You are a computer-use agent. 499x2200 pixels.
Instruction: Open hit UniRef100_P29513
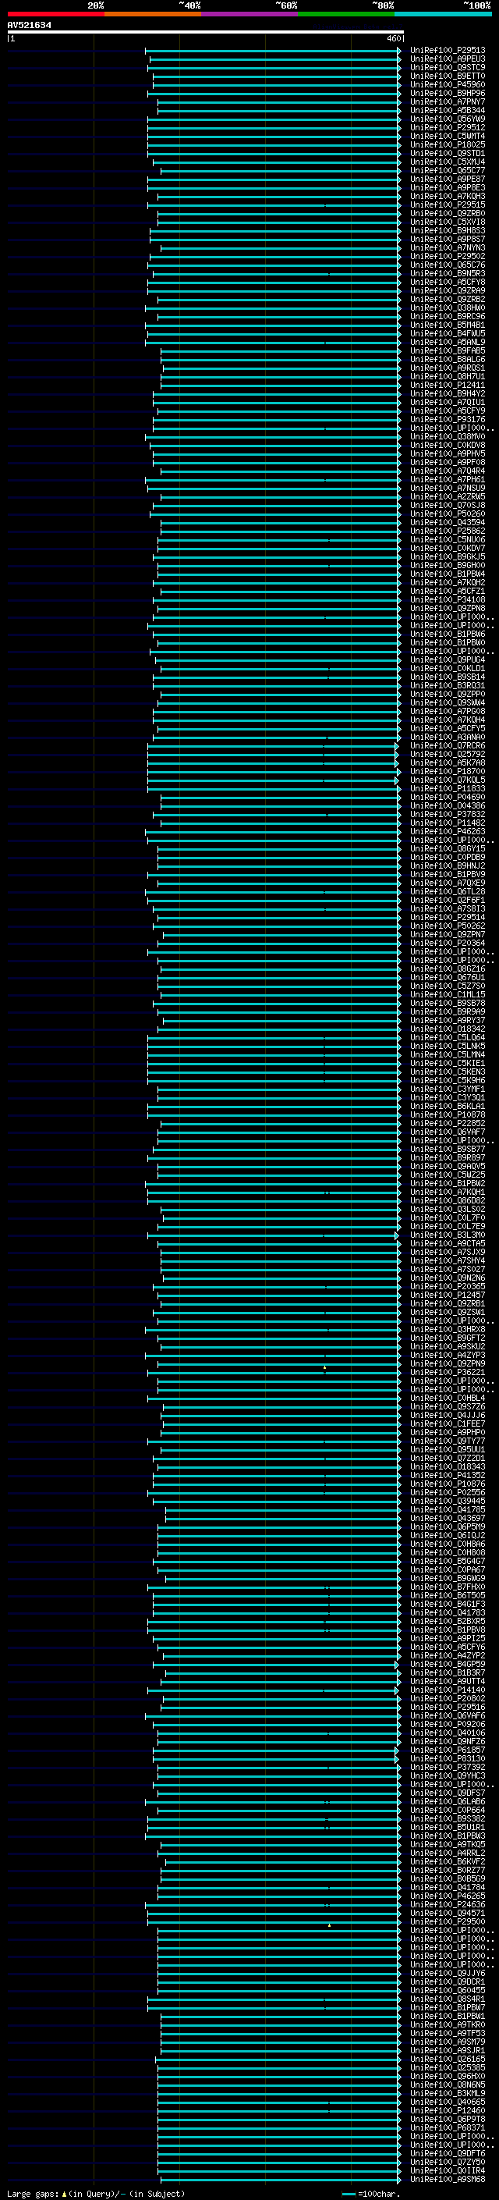447,51
